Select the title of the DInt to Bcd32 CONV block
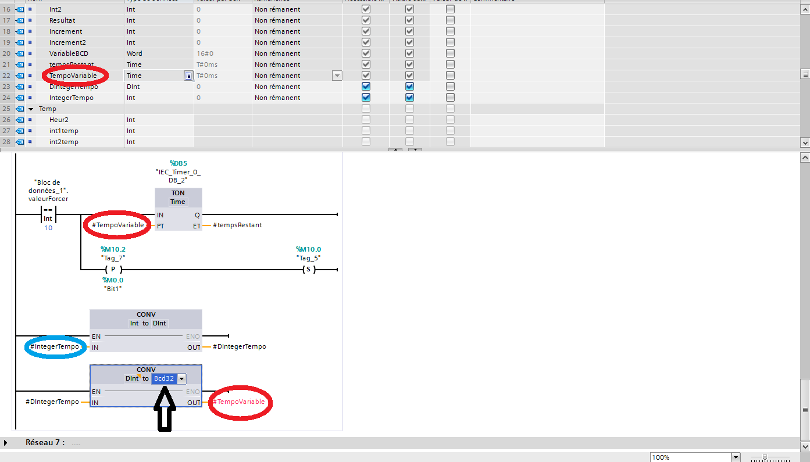Screen dimensions: 810x462 pos(146,370)
